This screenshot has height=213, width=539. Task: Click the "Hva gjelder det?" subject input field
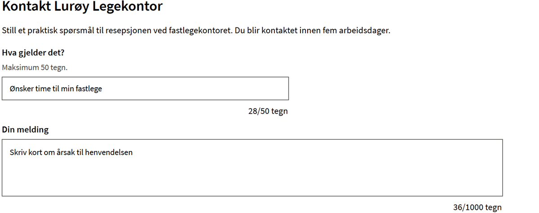tap(145, 89)
